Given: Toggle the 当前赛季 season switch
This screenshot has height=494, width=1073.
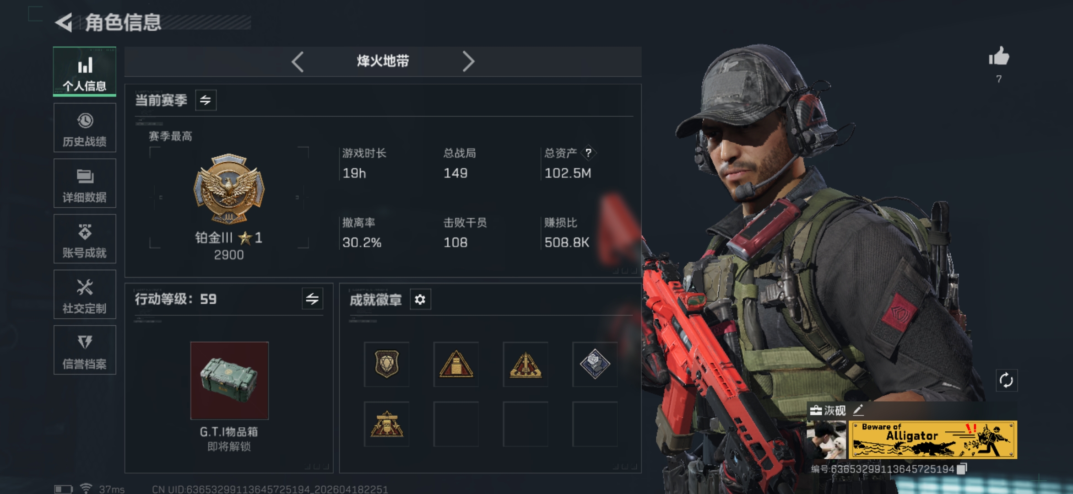Looking at the screenshot, I should 206,100.
